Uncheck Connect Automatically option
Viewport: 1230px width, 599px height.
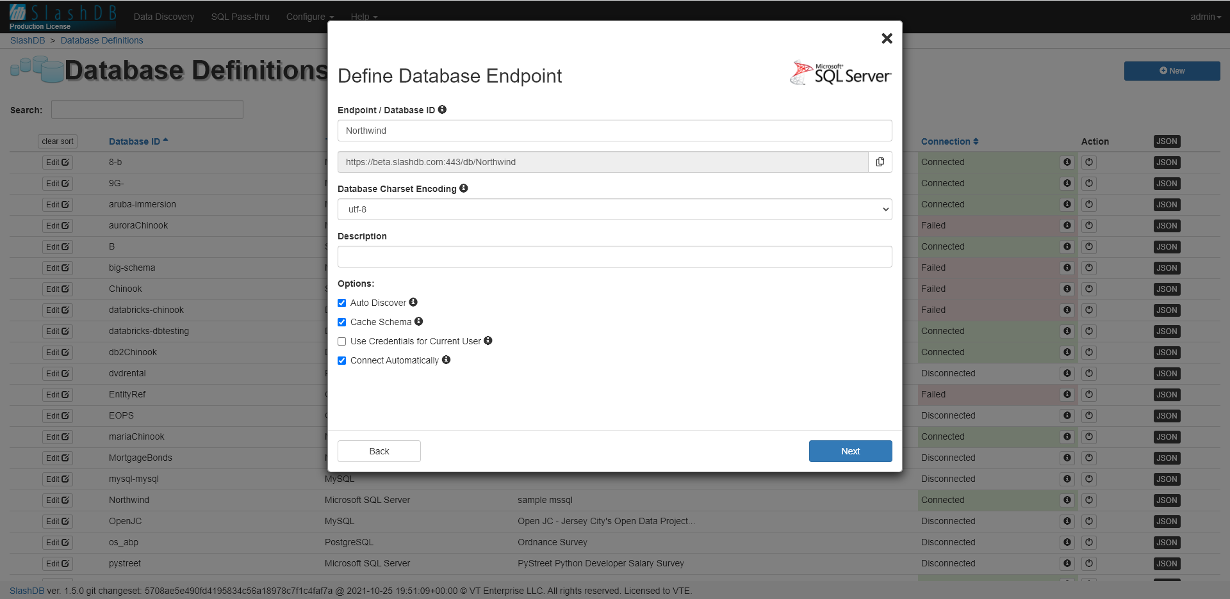tap(342, 361)
